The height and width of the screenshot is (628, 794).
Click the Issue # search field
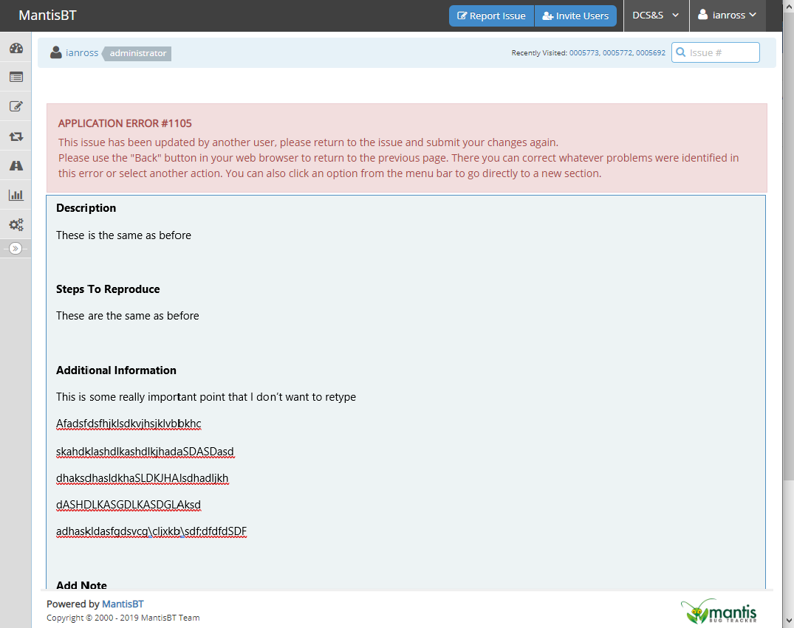722,52
